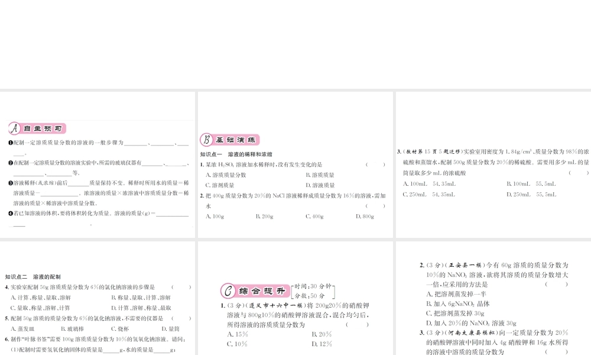This screenshot has width=591, height=355.
Task: Choose answer A. 100g
Action: point(215,216)
